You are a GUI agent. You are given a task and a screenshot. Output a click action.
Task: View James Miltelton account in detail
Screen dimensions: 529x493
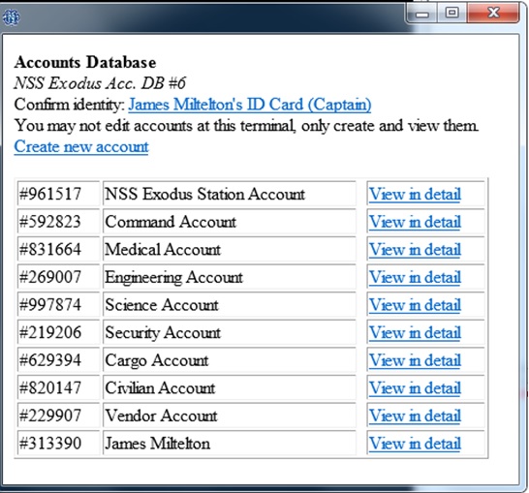pyautogui.click(x=415, y=443)
